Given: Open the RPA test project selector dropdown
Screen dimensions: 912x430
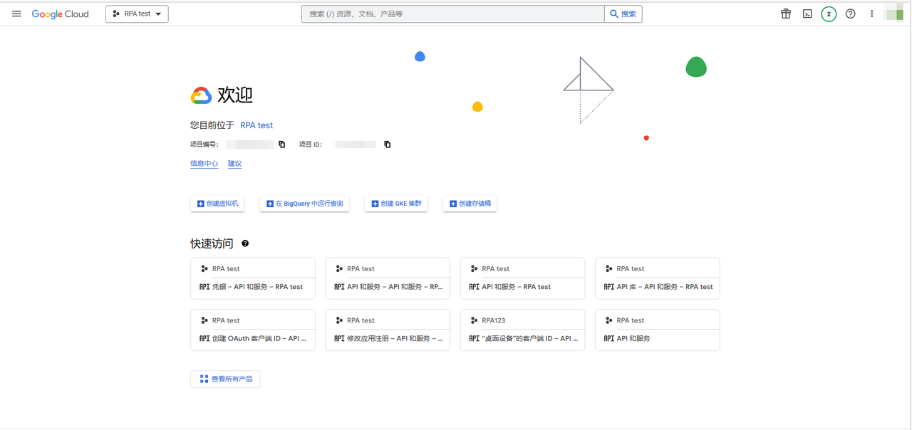Looking at the screenshot, I should (x=137, y=14).
